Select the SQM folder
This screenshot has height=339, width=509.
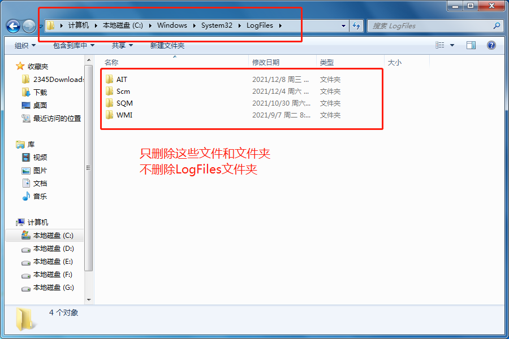point(119,103)
